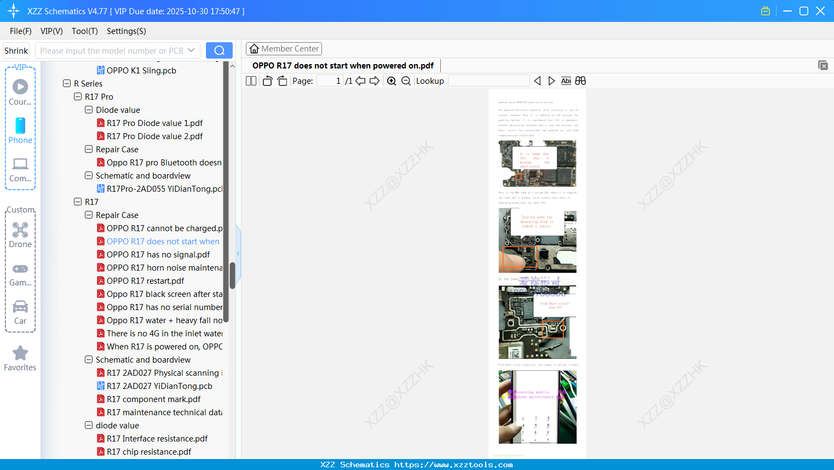The height and width of the screenshot is (470, 834).
Task: Open www.xzztools.com link in status bar
Action: [x=453, y=465]
